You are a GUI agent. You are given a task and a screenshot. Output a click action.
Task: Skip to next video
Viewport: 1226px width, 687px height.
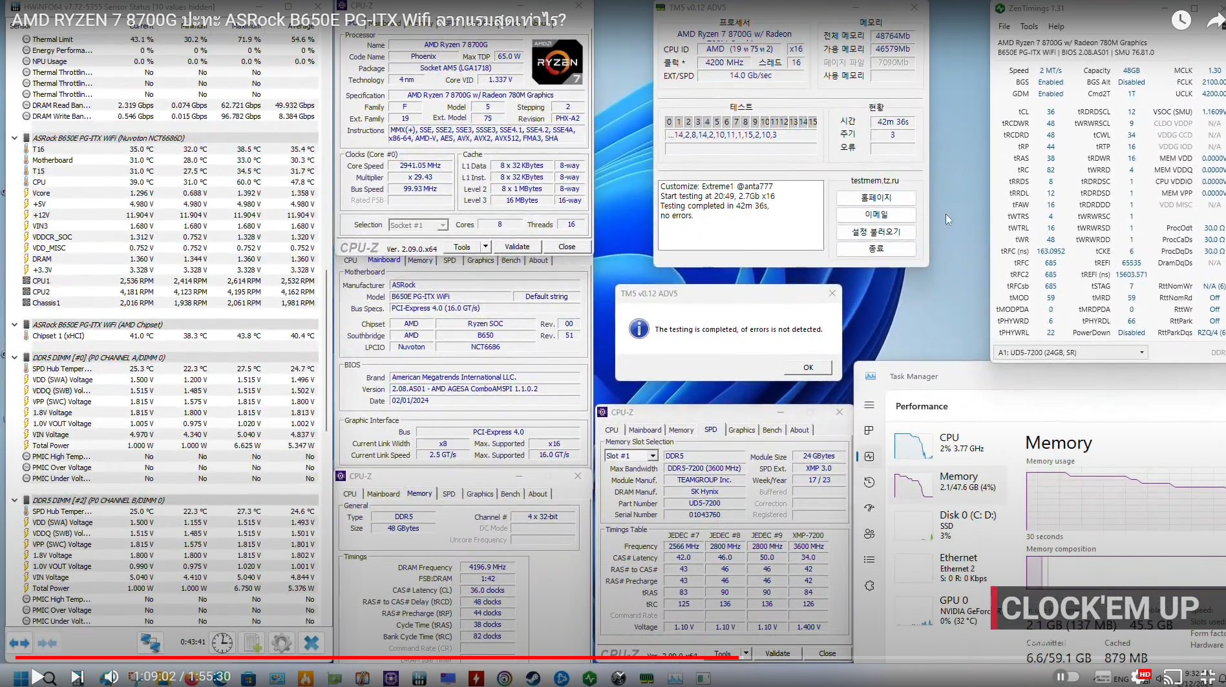coord(77,677)
